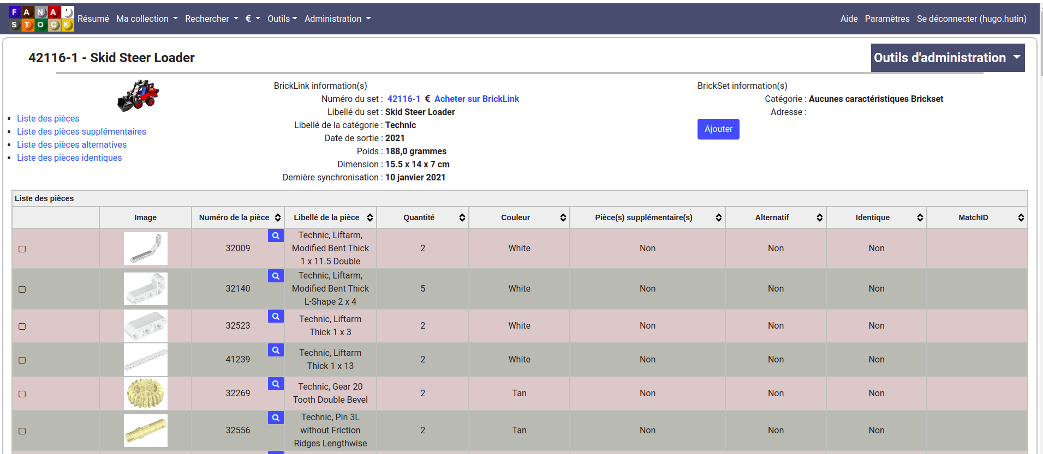Viewport: 1043px width, 454px height.
Task: Open the 42116-1 BrickLink set link
Action: [x=404, y=99]
